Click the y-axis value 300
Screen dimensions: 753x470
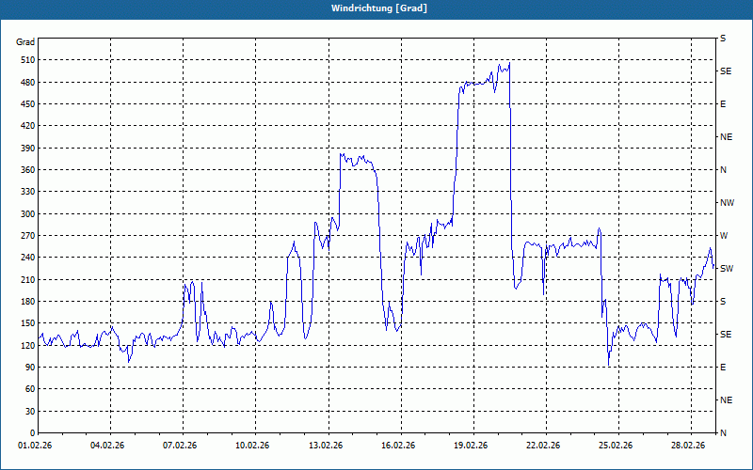coord(28,214)
